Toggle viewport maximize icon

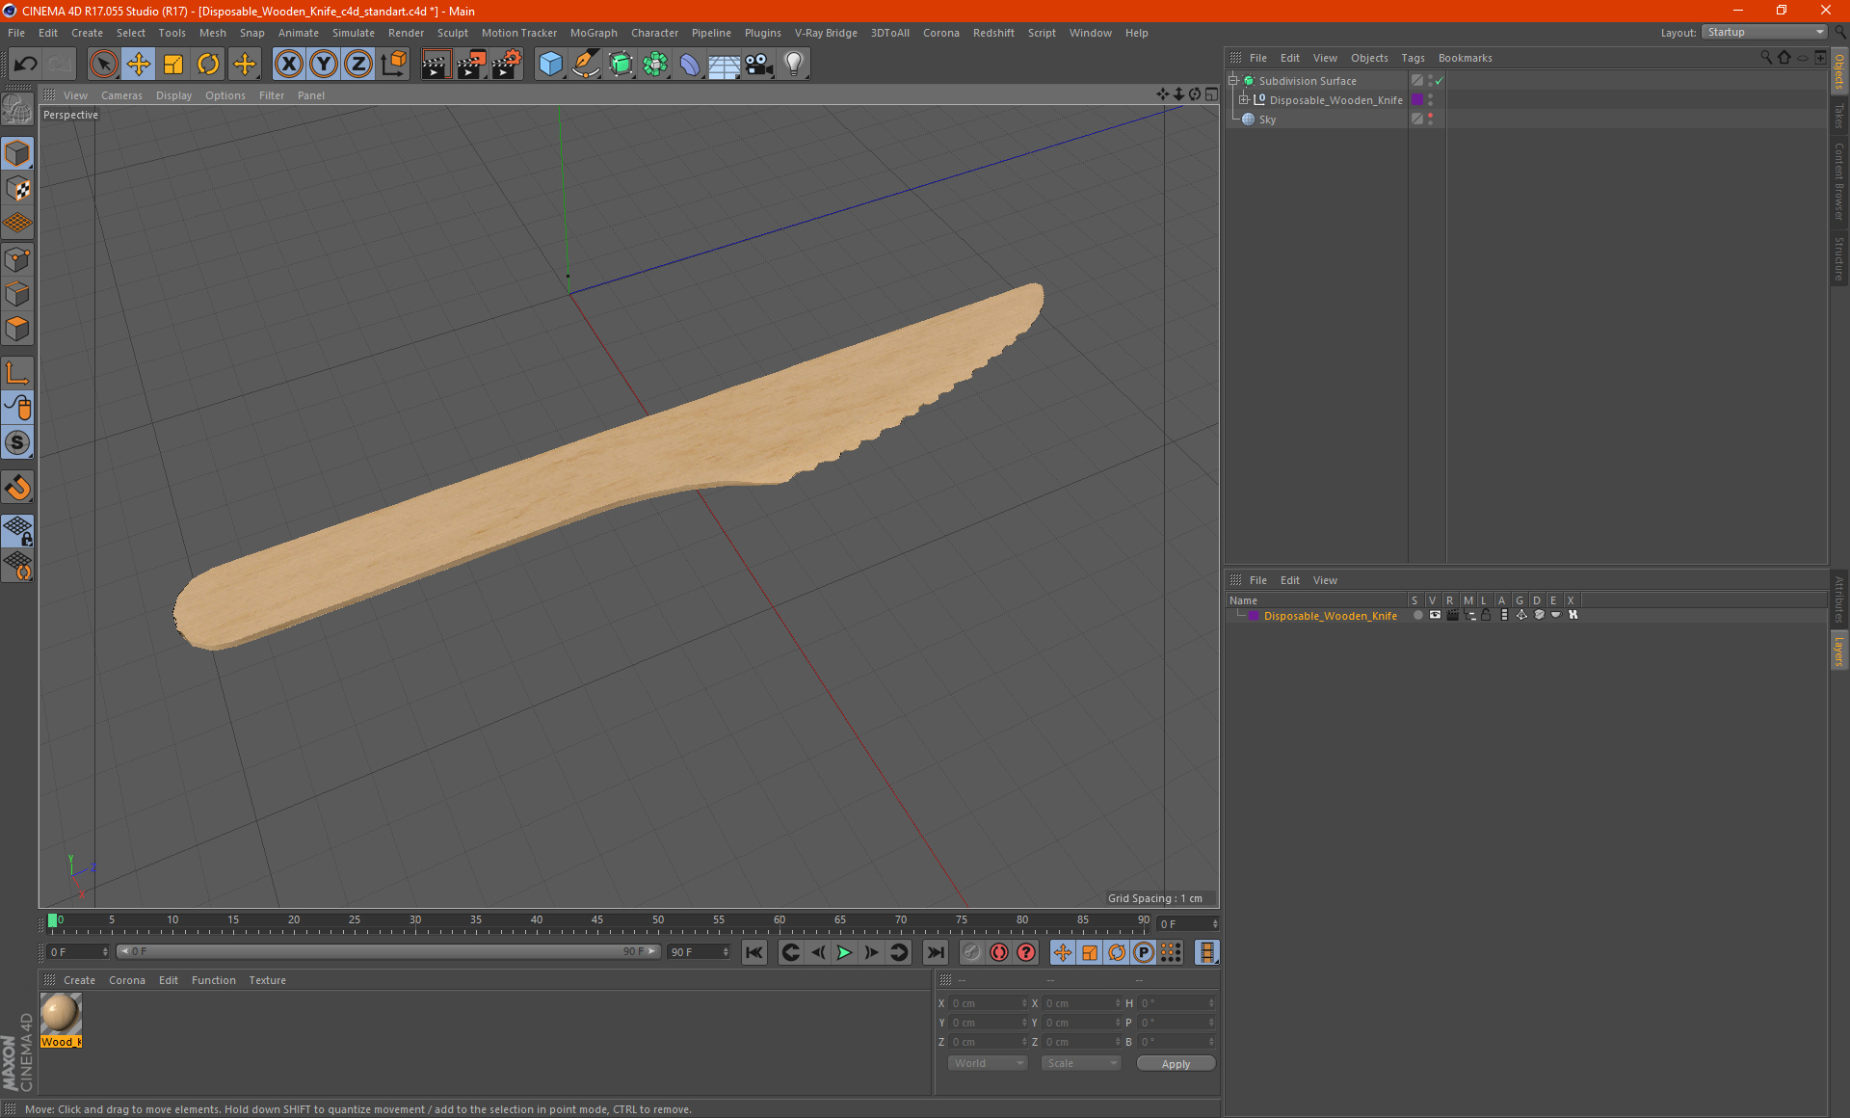click(1211, 93)
